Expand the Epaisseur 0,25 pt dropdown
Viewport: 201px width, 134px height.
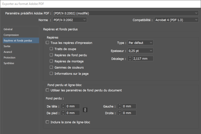pyautogui.click(x=140, y=51)
